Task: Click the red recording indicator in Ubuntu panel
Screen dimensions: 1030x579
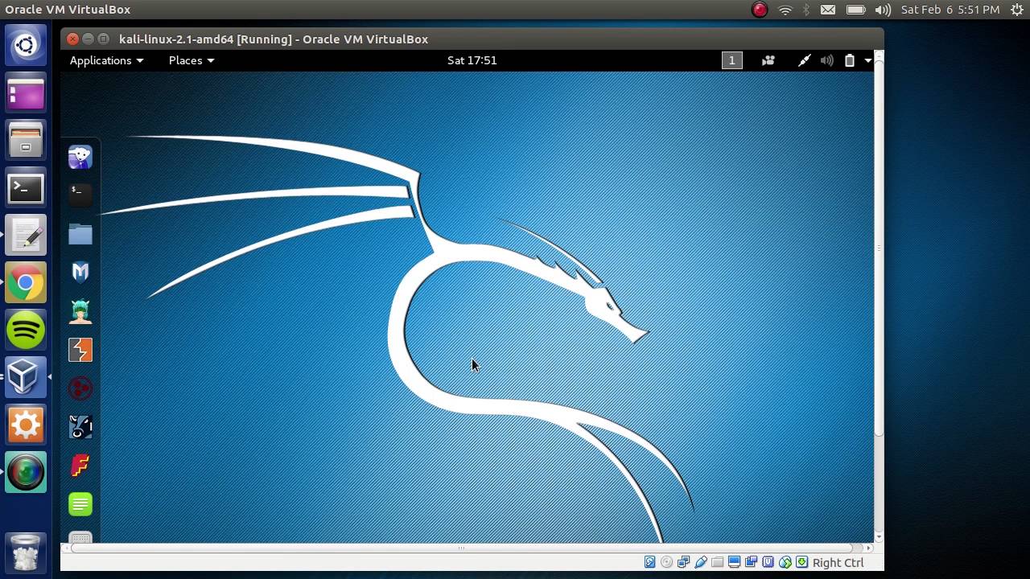Action: pyautogui.click(x=760, y=10)
